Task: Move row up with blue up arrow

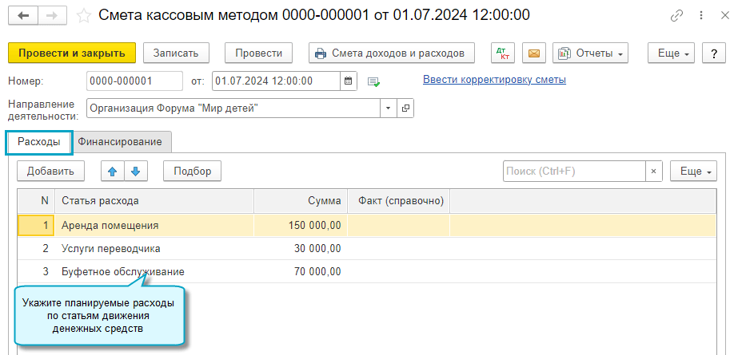Action: point(112,171)
